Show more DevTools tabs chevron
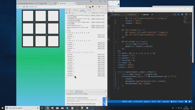 [x=94, y=10]
